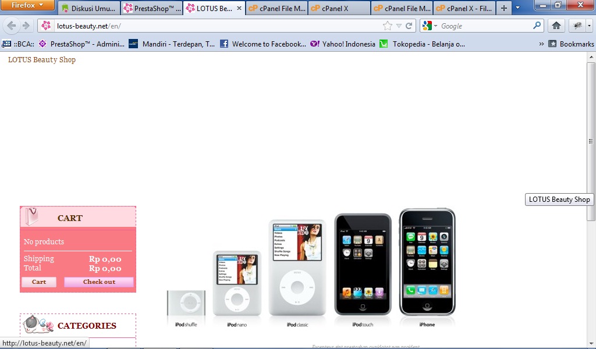596x349 pixels.
Task: Open the Mandiri bookmark
Action: pyautogui.click(x=172, y=44)
